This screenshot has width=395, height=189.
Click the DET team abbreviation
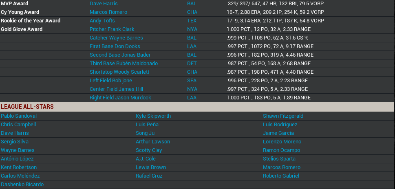pos(192,64)
